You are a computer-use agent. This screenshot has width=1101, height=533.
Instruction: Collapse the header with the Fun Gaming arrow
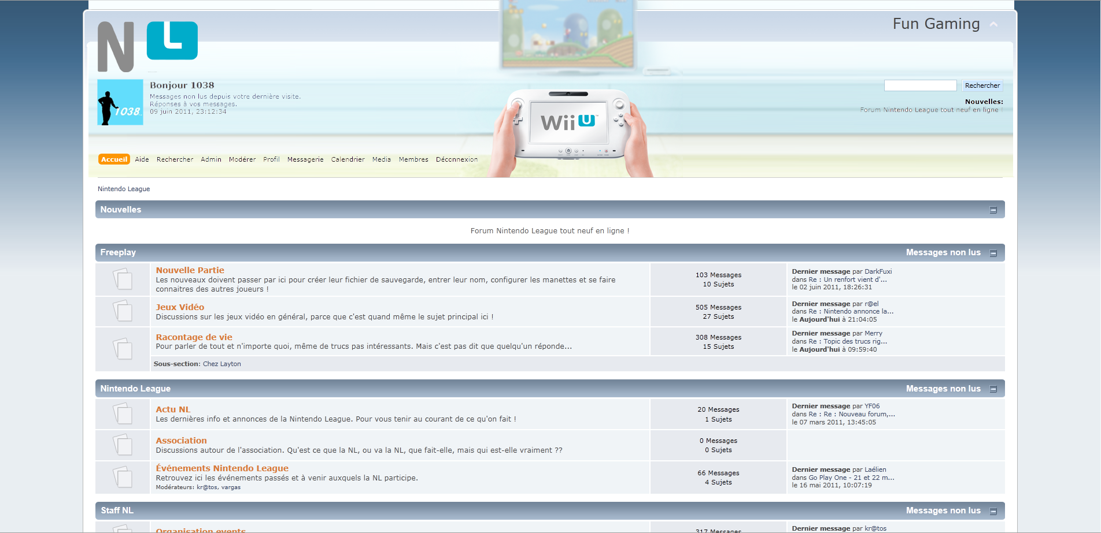coord(993,24)
